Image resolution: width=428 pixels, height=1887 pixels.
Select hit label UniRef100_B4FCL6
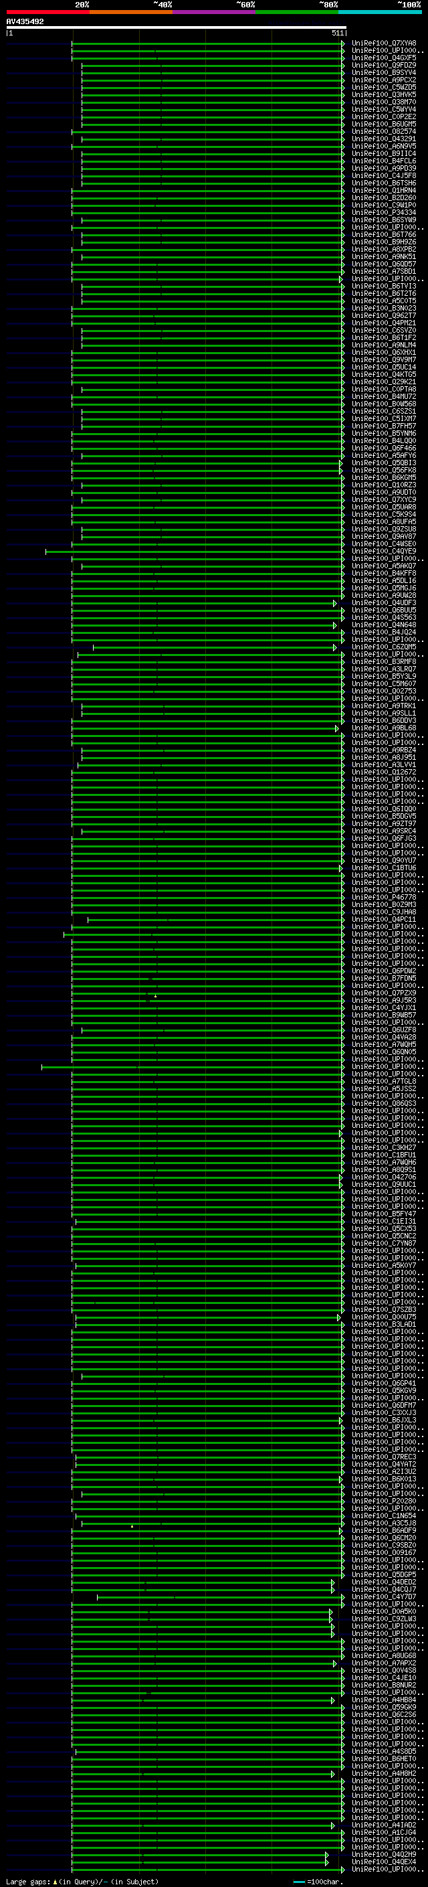pos(384,161)
